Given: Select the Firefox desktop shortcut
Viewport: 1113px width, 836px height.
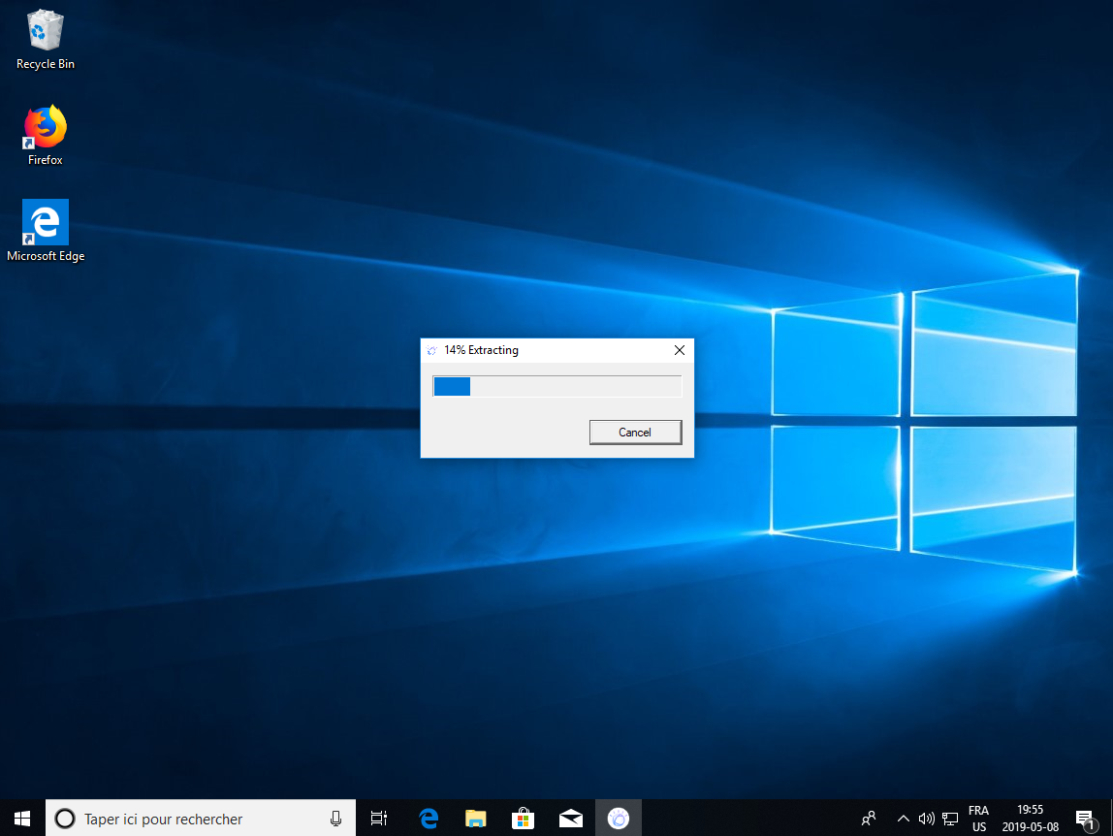Looking at the screenshot, I should (x=46, y=136).
